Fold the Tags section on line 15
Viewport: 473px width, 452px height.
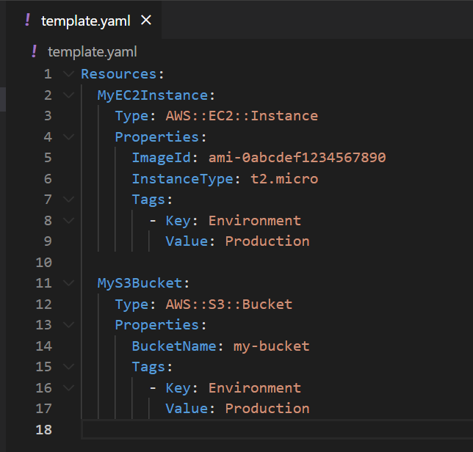68,367
